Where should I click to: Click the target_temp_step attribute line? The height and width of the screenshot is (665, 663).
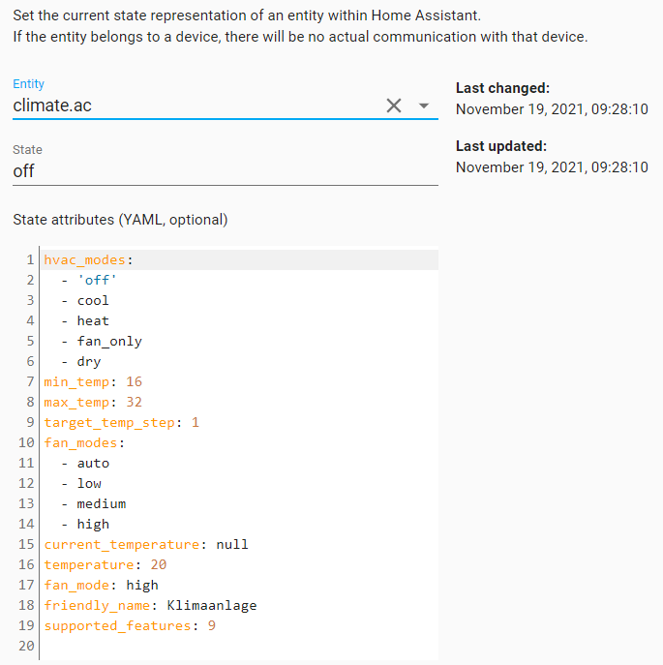pos(121,422)
